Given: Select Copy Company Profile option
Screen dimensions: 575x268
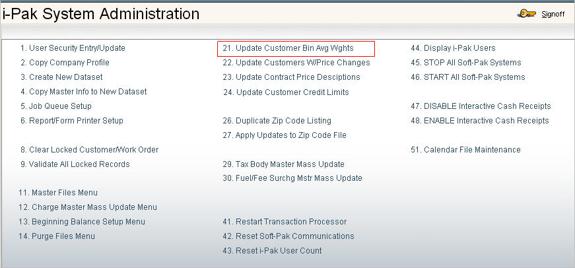Looking at the screenshot, I should point(65,63).
